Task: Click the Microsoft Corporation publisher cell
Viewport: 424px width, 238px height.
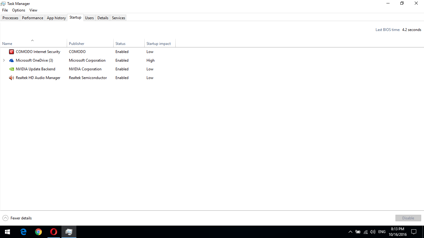Action: coord(87,60)
